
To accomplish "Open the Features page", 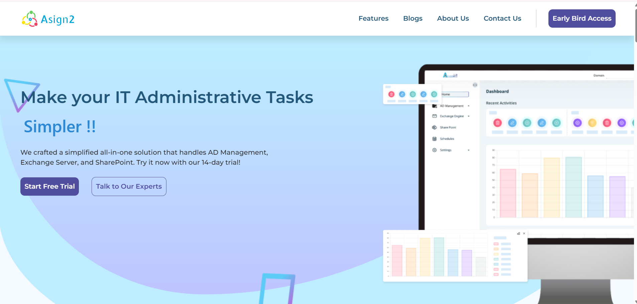I will coord(373,18).
